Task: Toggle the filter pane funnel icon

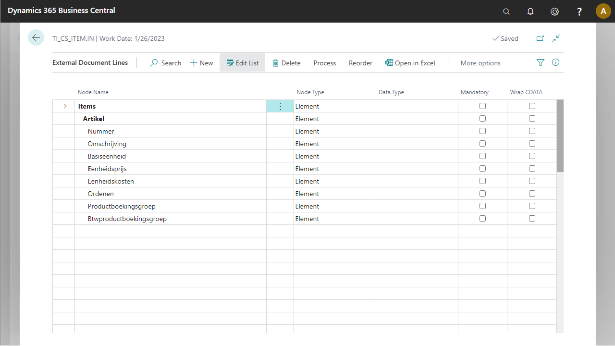Action: [541, 62]
